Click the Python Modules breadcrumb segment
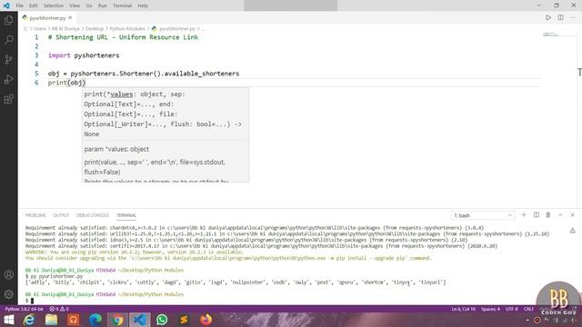The height and width of the screenshot is (327, 582). click(127, 28)
